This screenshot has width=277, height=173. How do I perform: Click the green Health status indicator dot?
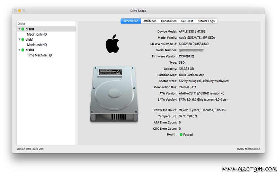(x=181, y=135)
